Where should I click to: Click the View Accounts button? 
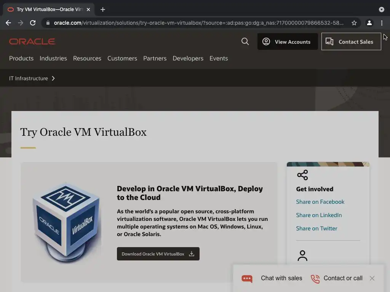288,42
